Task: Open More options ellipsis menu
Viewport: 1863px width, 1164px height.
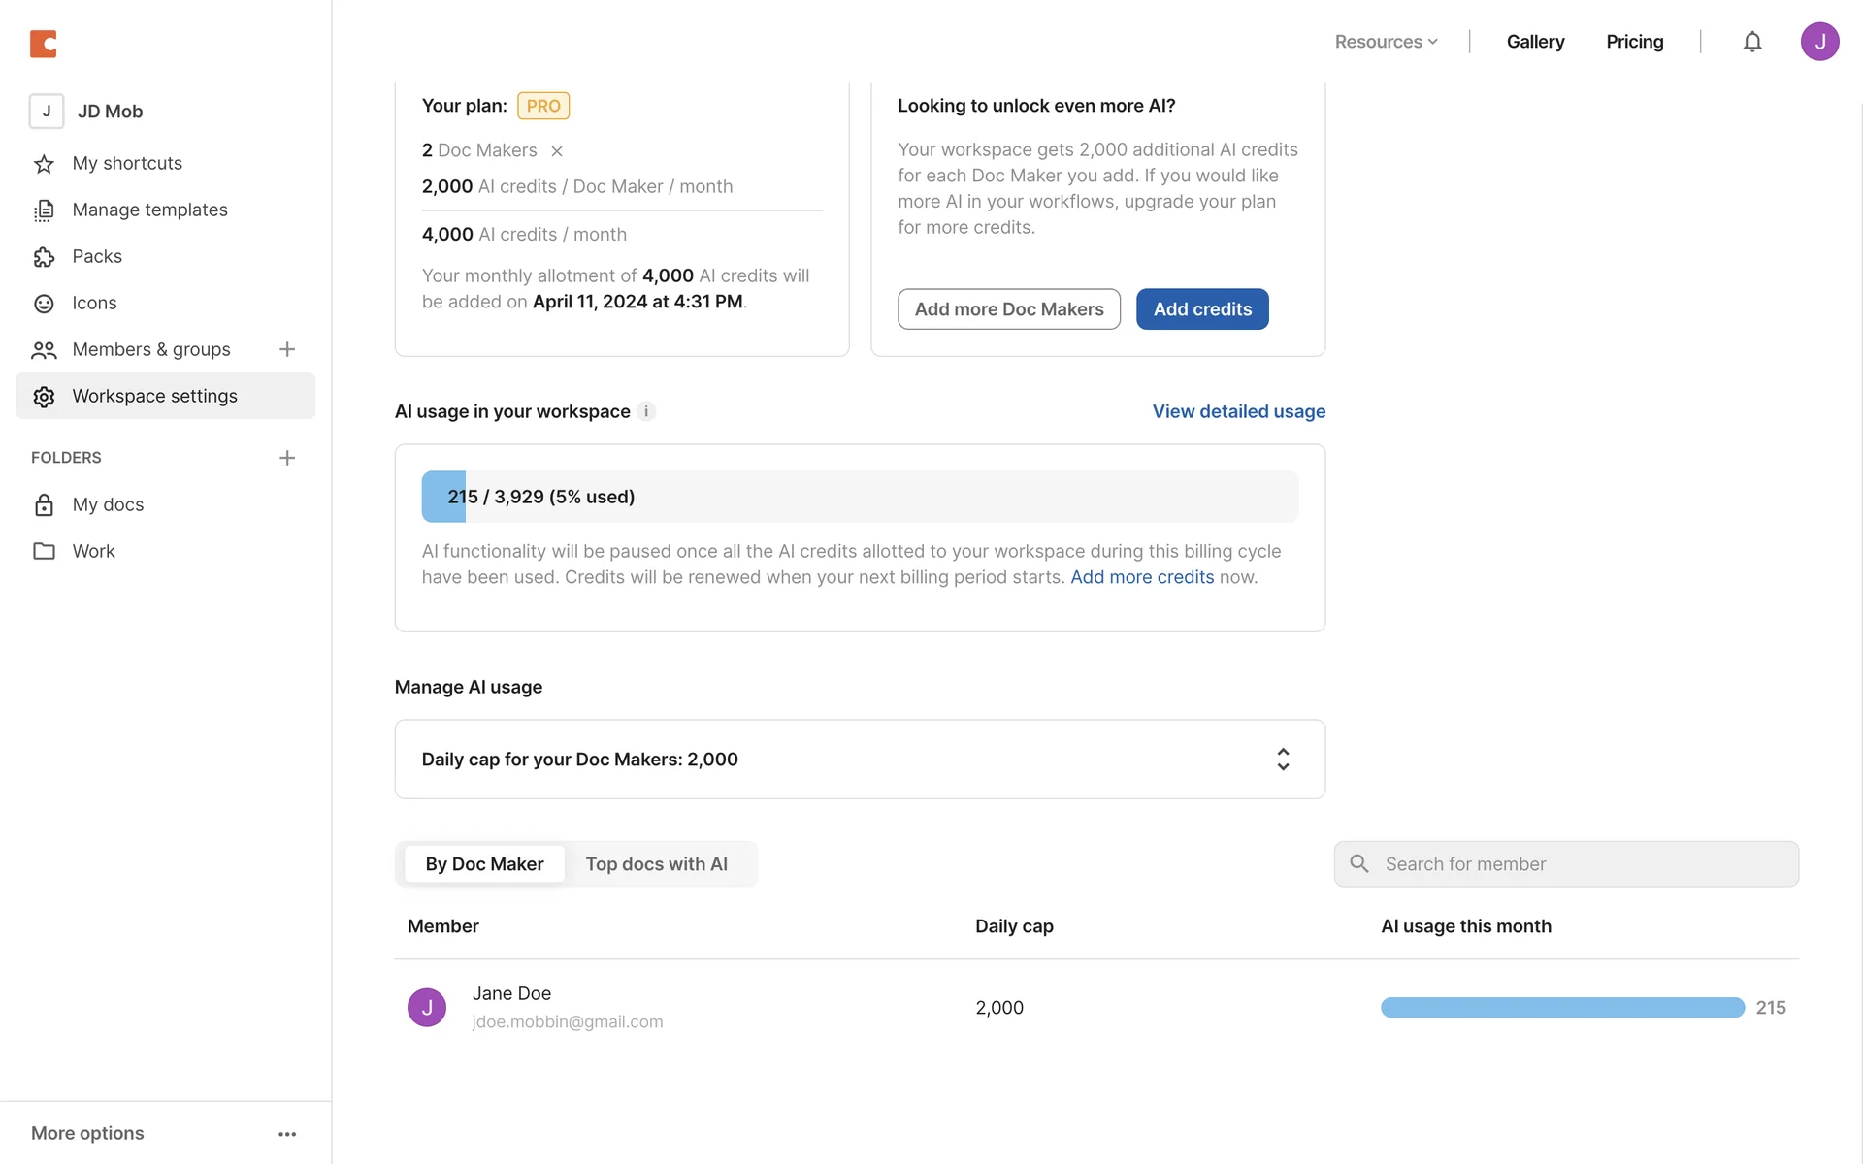Action: pyautogui.click(x=287, y=1134)
